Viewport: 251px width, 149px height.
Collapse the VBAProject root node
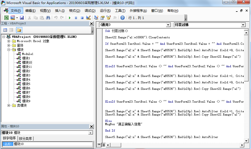pyautogui.click(x=3, y=37)
